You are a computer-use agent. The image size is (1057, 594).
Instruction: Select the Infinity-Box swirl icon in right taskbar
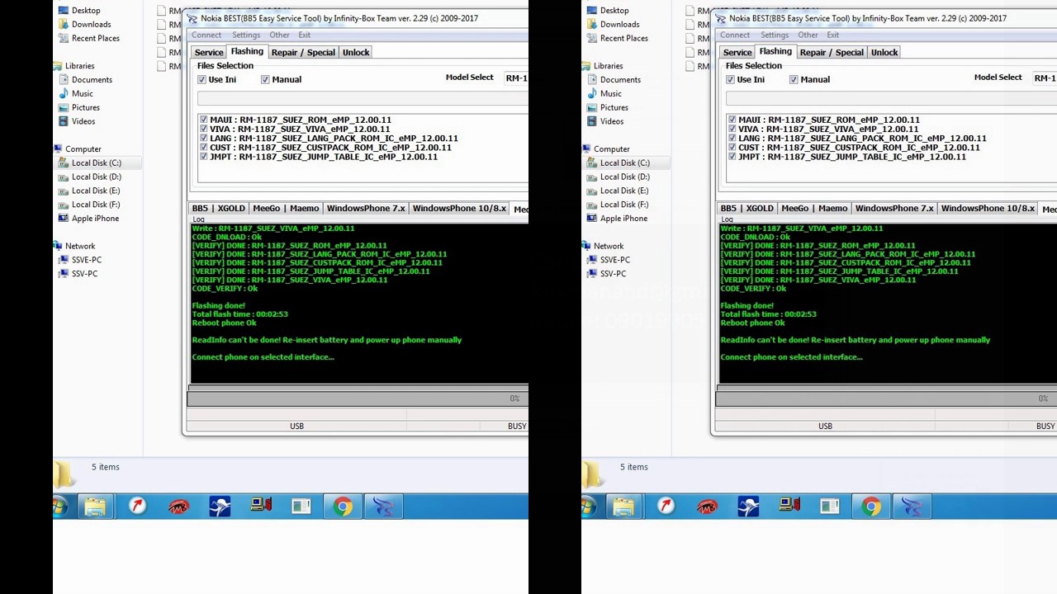912,507
